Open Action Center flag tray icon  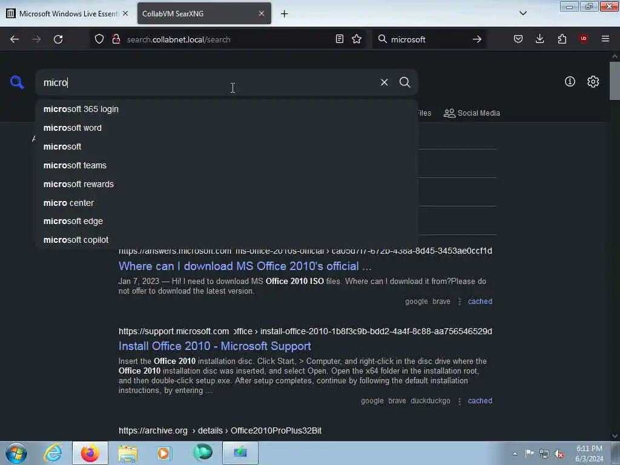point(529,453)
